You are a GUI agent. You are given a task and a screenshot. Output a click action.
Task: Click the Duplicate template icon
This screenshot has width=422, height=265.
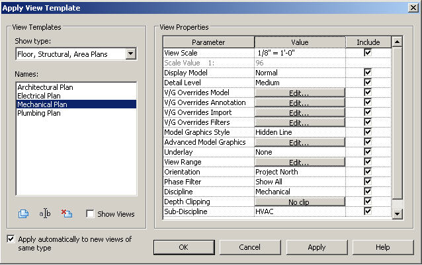(x=23, y=214)
